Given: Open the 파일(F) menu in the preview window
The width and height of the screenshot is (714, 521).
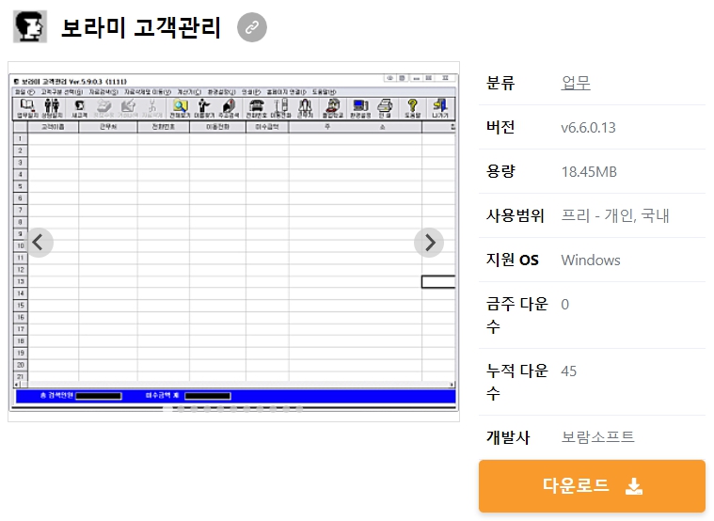Looking at the screenshot, I should pos(24,92).
